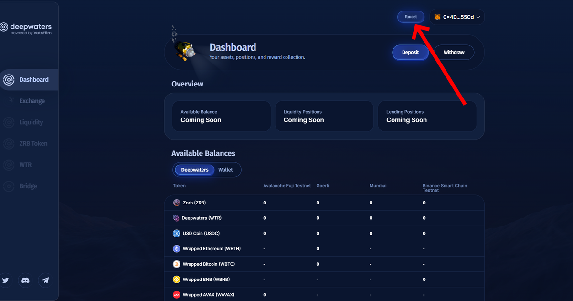
Task: Click the Faucet button
Action: (x=411, y=17)
